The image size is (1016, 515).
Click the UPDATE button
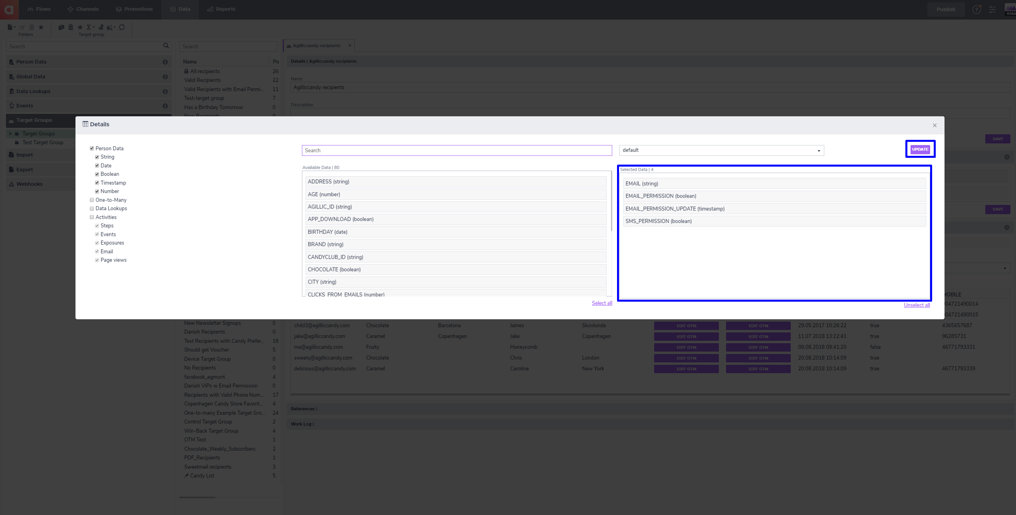pyautogui.click(x=920, y=149)
